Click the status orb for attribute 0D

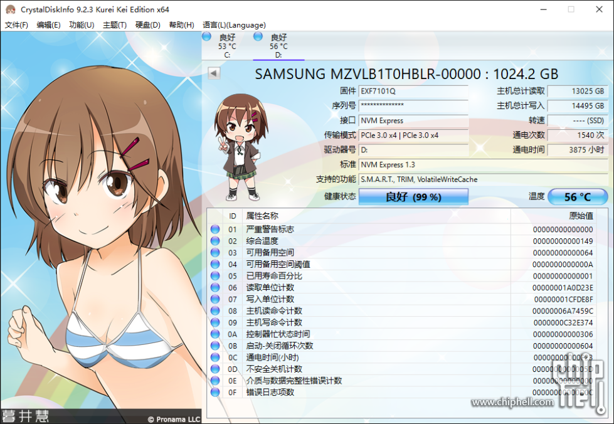pyautogui.click(x=215, y=369)
